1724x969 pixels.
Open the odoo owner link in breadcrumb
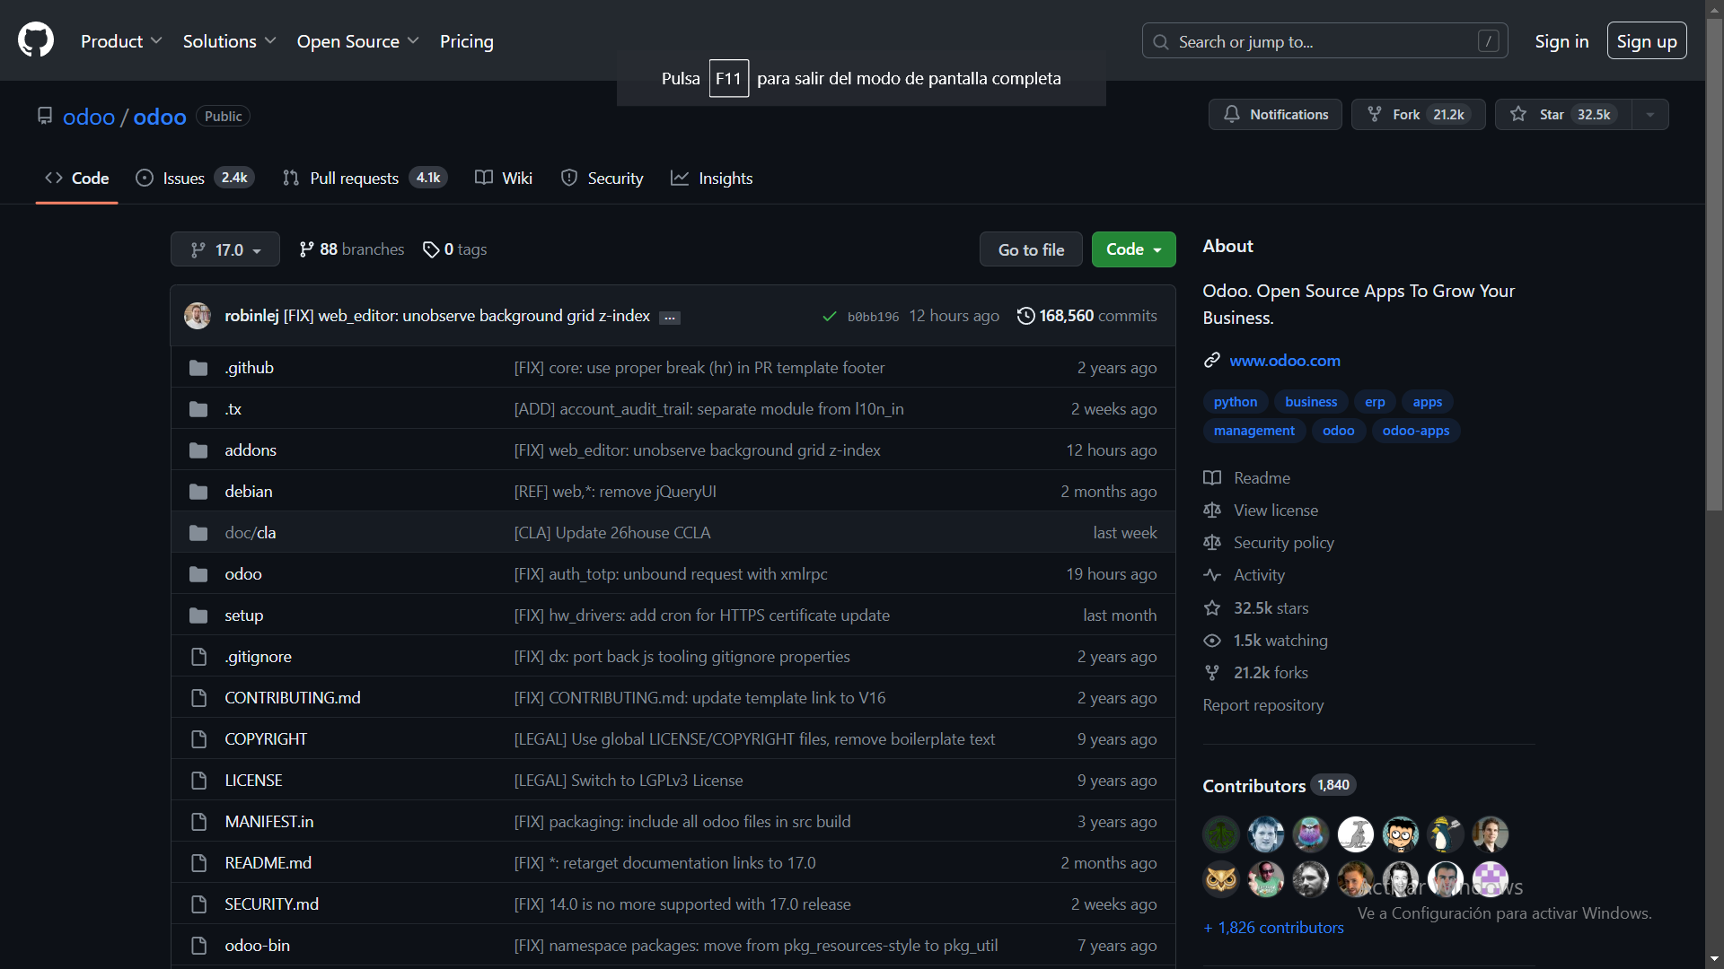click(89, 117)
